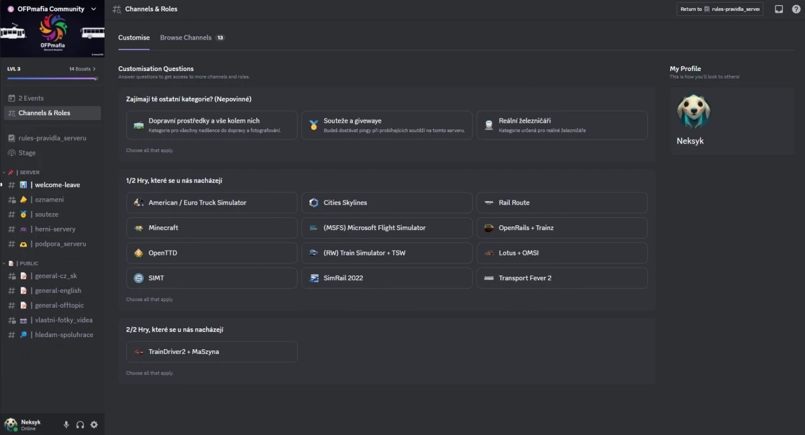Image resolution: width=805 pixels, height=435 pixels.
Task: Click the hash icon of hledam-spoluhrace channel
Action: pos(11,335)
